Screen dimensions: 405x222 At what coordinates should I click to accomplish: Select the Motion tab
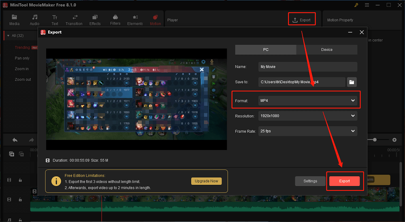click(x=155, y=20)
